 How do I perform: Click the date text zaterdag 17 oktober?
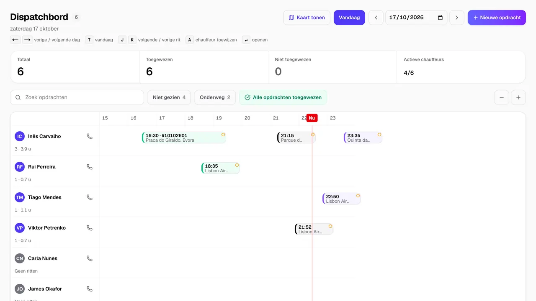(34, 29)
